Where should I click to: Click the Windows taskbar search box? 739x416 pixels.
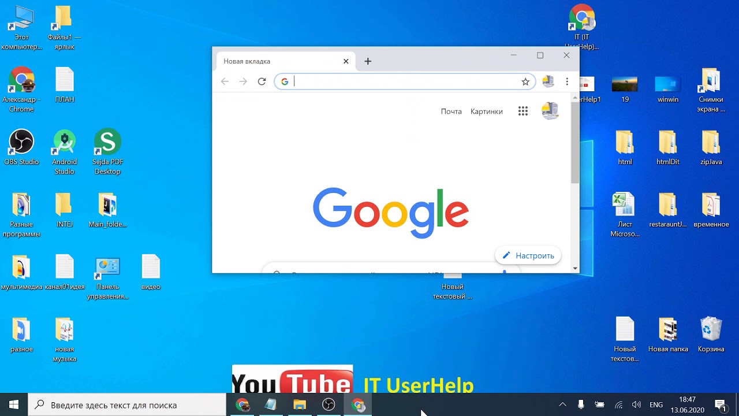127,404
